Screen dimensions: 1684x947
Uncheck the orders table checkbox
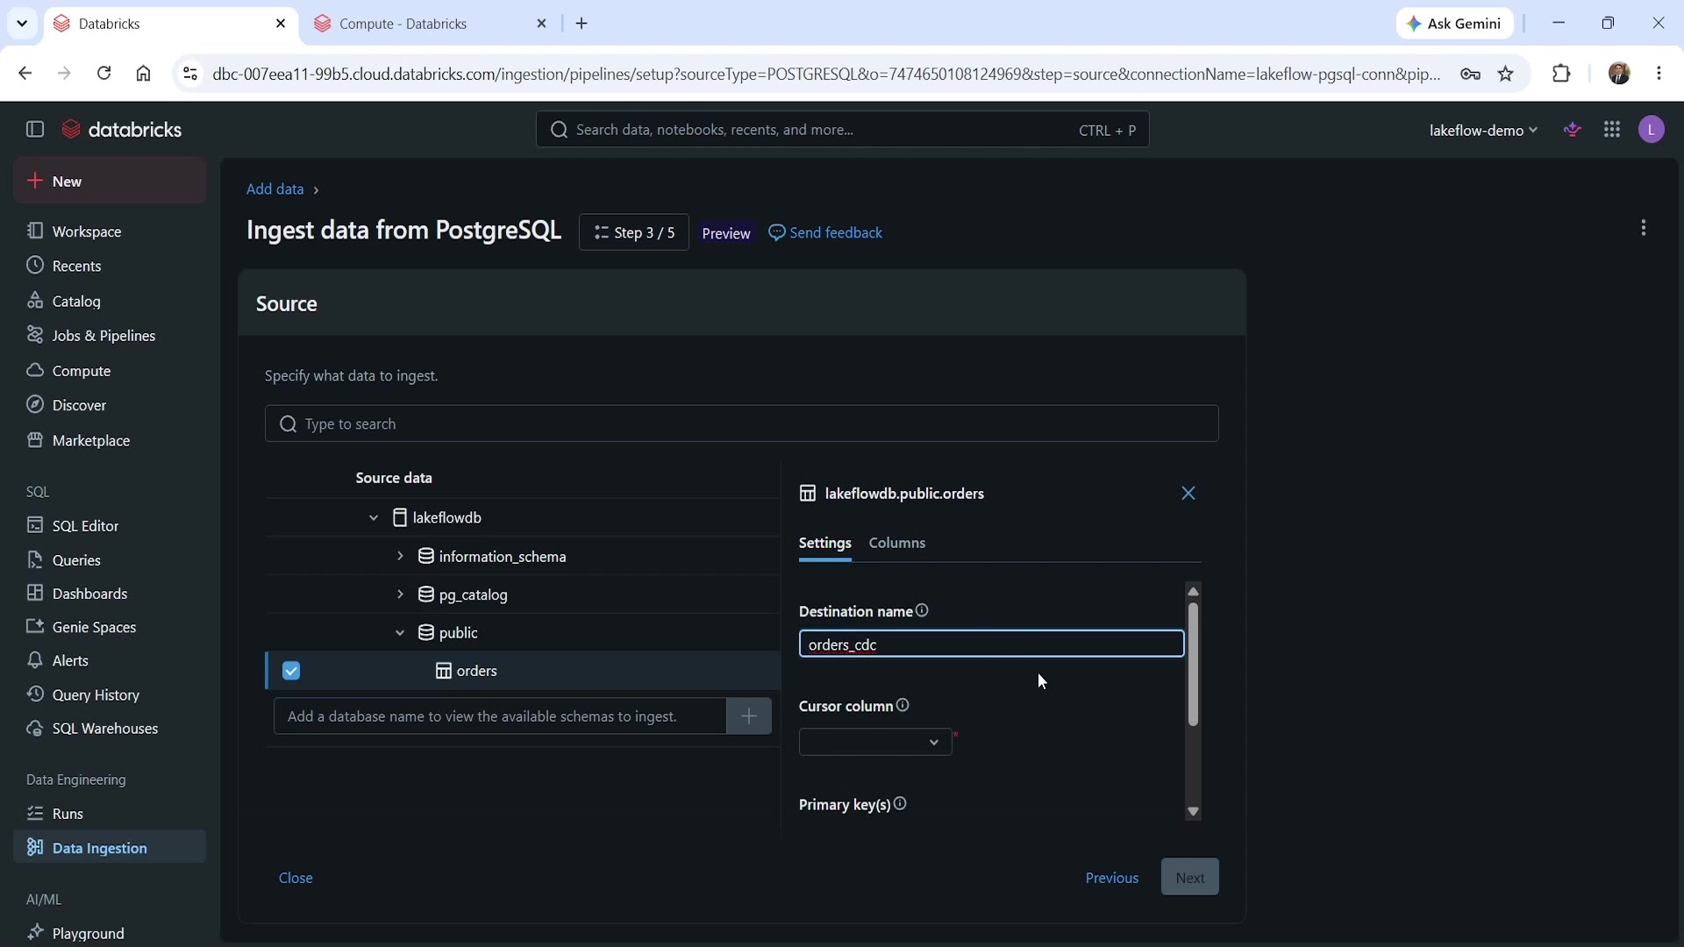[291, 671]
